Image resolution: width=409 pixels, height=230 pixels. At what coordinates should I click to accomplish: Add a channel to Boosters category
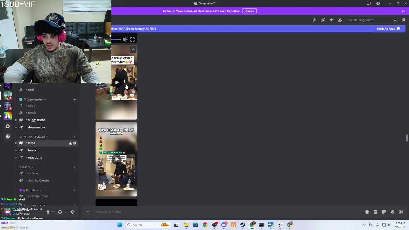tap(75, 190)
